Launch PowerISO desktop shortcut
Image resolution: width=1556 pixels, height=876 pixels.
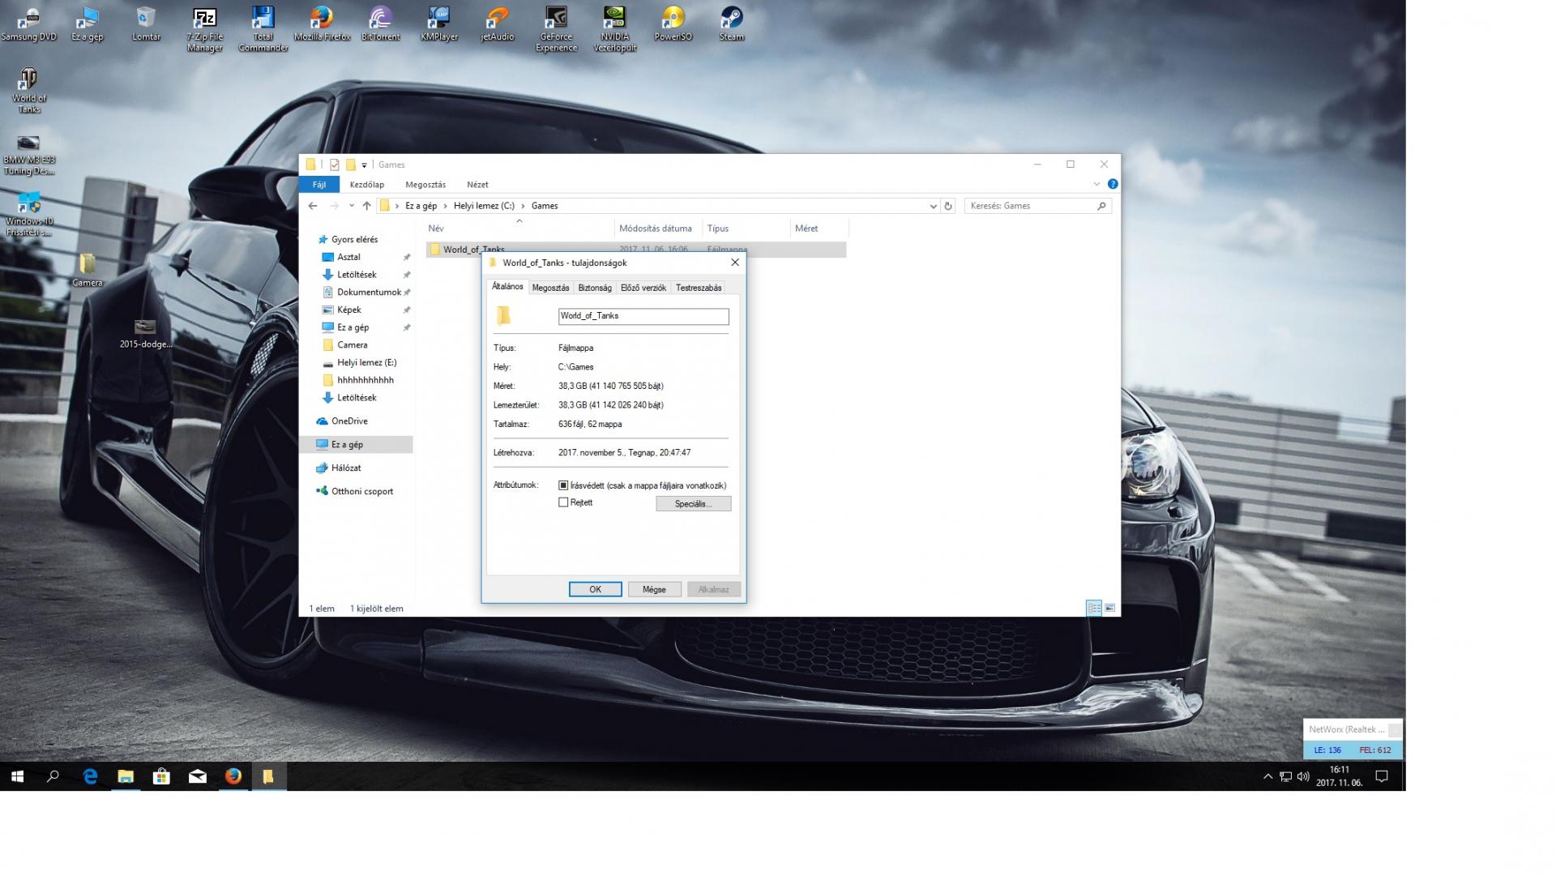pos(673,24)
